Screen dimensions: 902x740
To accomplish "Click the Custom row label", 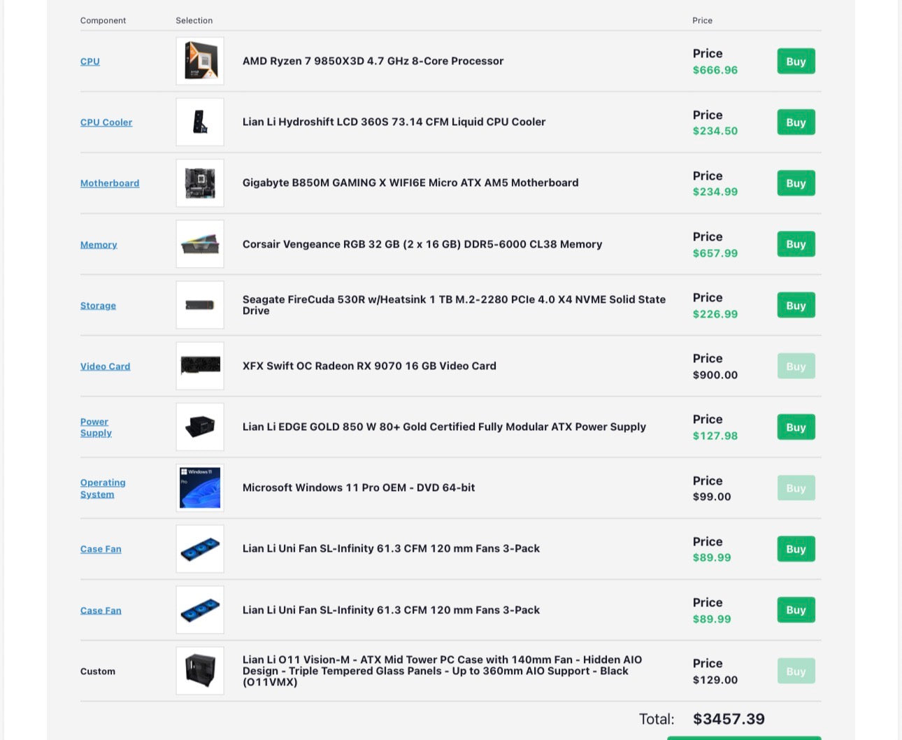I will (98, 671).
